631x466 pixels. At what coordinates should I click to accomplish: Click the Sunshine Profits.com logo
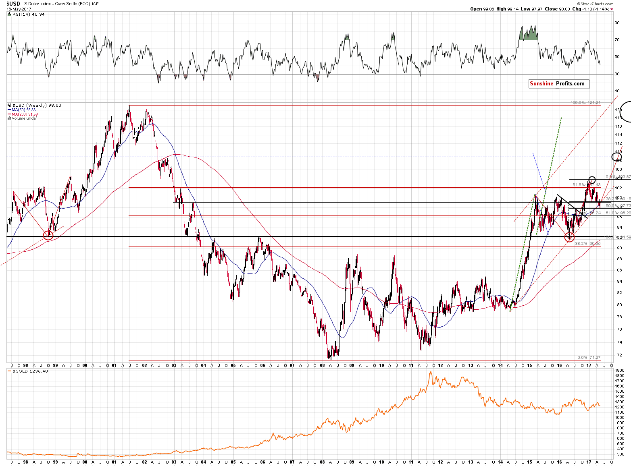coord(559,84)
